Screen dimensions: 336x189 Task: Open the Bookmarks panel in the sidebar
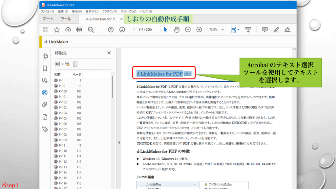coord(45,69)
